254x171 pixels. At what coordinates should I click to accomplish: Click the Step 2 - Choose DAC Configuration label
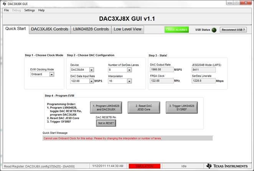click(x=91, y=55)
